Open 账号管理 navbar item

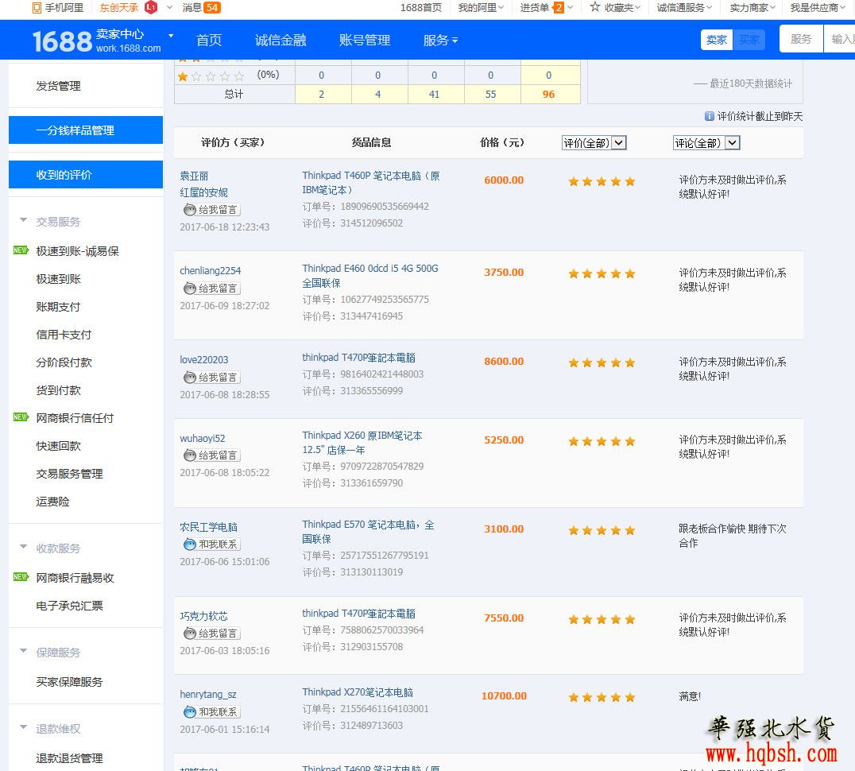coord(364,41)
